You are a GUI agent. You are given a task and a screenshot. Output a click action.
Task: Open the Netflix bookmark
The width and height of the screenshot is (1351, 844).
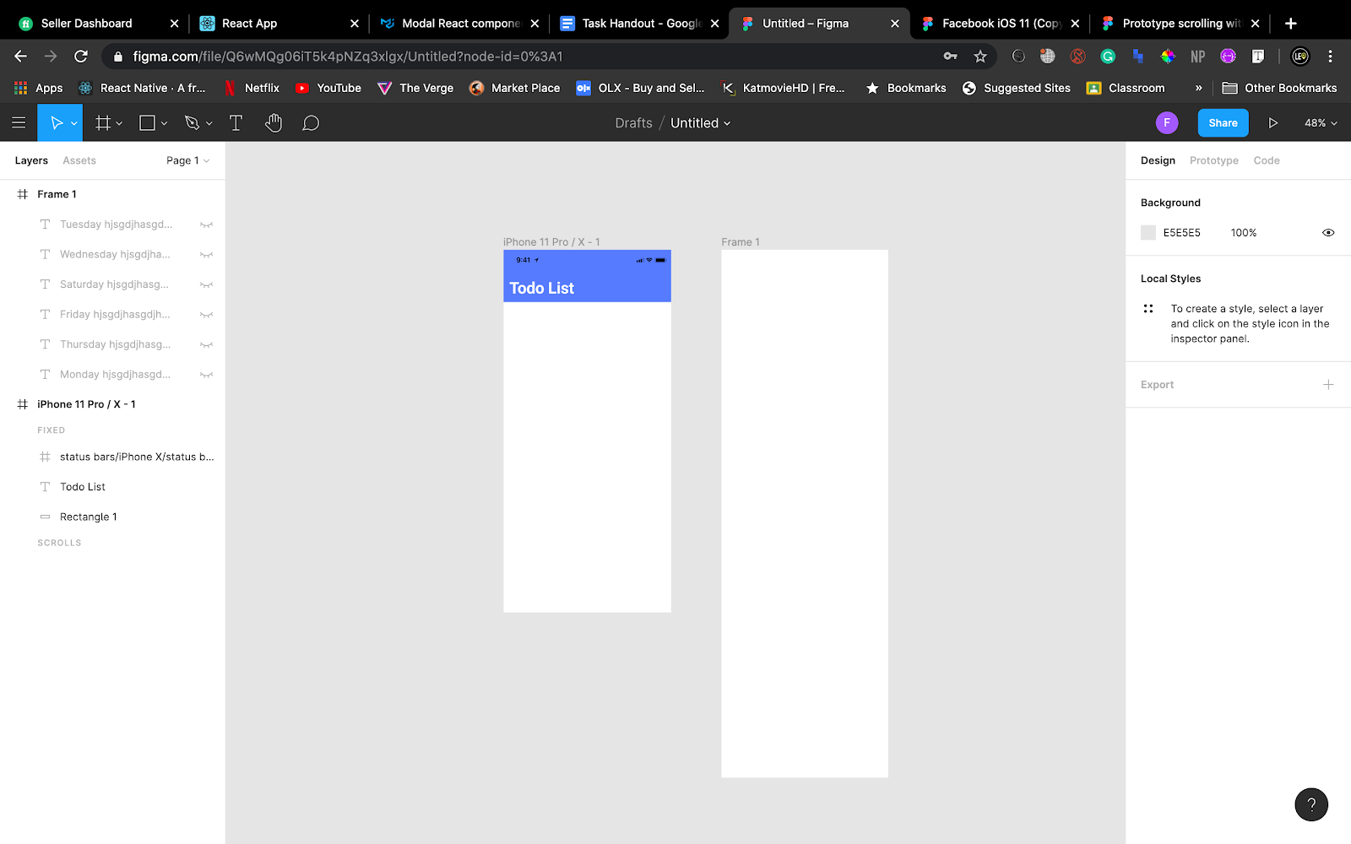[x=252, y=88]
